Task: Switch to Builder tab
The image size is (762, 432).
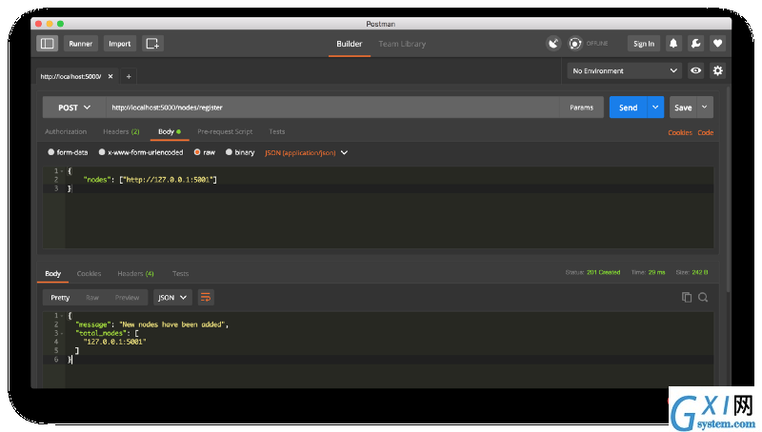Action: point(349,44)
